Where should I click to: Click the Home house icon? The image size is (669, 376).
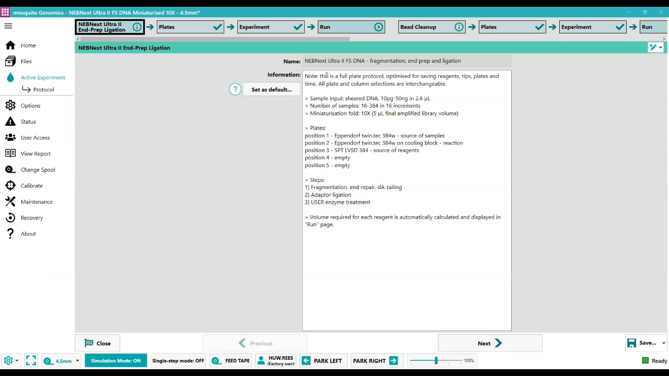10,45
